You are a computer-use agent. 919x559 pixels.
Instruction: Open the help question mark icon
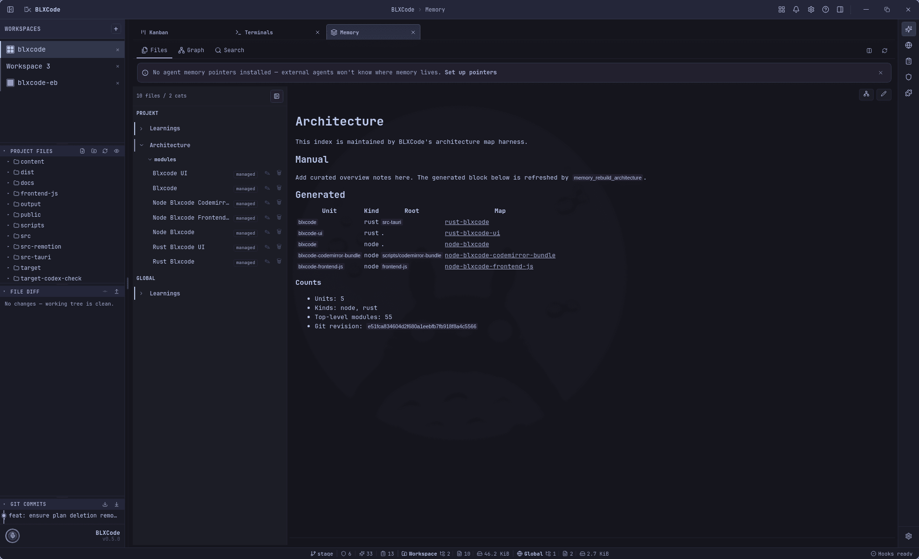click(825, 10)
